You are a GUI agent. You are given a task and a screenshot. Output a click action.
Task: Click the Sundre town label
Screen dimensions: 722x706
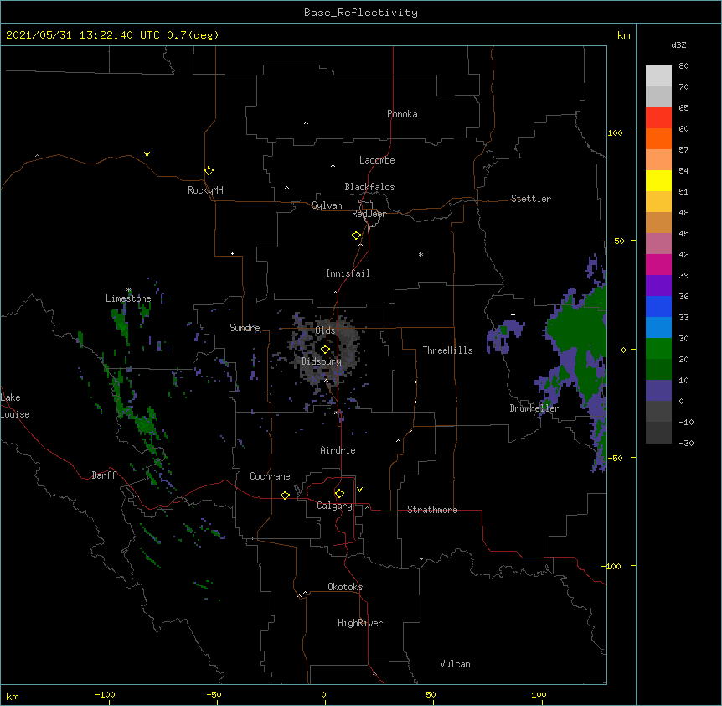245,328
